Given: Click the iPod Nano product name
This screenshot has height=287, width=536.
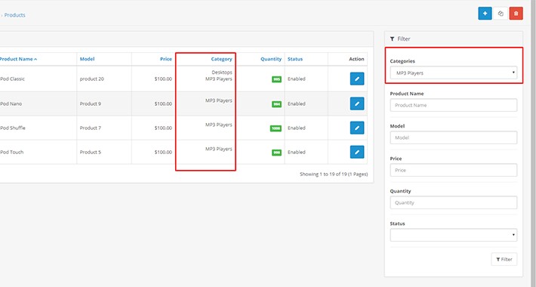Looking at the screenshot, I should tap(11, 103).
